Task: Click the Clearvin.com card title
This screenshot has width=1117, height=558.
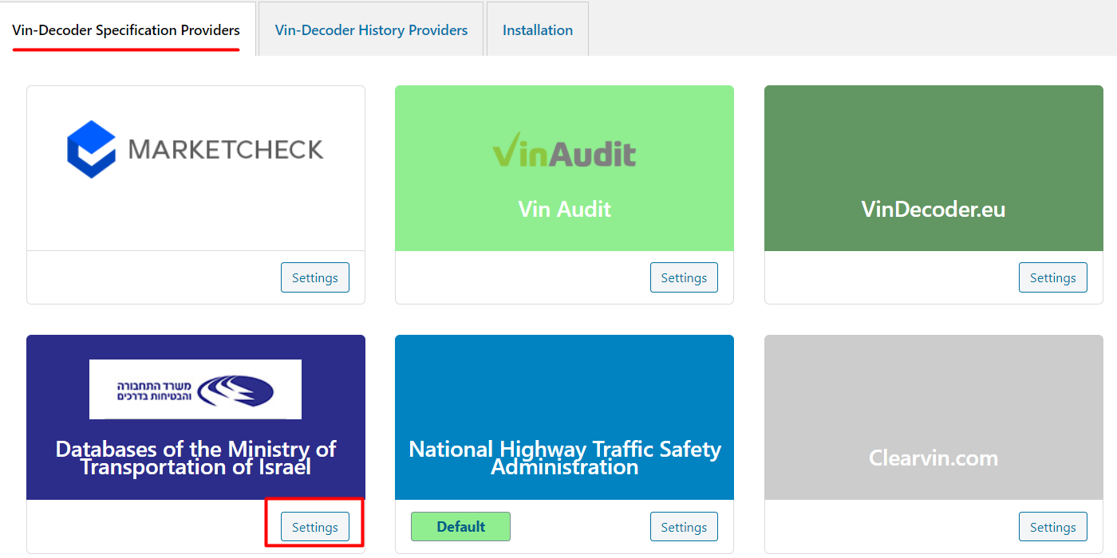Action: [933, 458]
